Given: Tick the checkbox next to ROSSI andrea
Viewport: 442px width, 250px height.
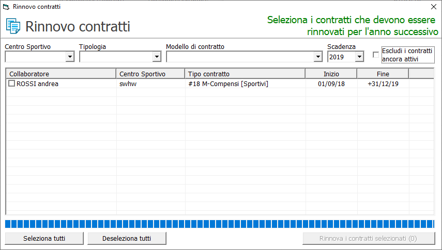Looking at the screenshot, I should click(11, 84).
